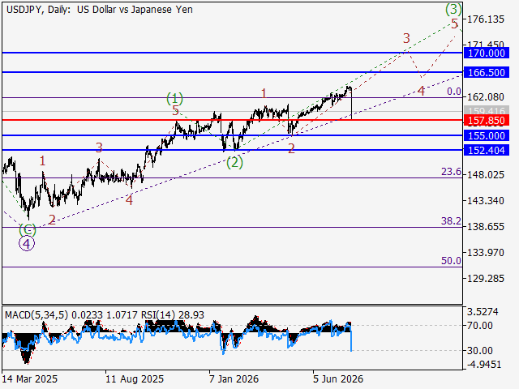Viewport: 519px width, 389px height.
Task: Select the 0.0 Fibonacci level label
Action: (454, 92)
